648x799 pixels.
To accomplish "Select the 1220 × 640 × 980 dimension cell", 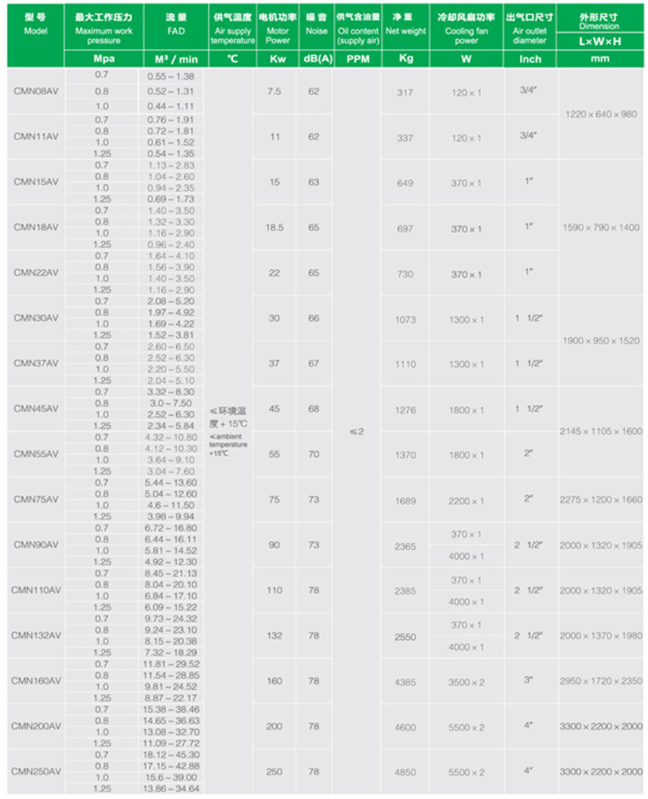I will pyautogui.click(x=601, y=113).
